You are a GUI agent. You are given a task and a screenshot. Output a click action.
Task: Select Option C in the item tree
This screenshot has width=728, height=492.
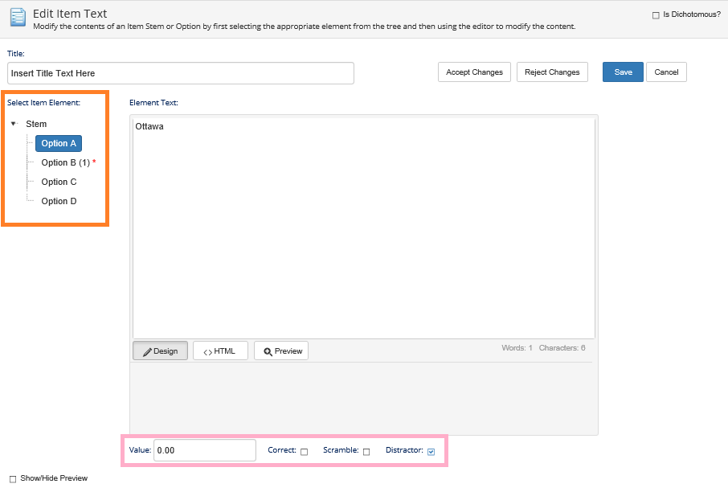pyautogui.click(x=59, y=182)
